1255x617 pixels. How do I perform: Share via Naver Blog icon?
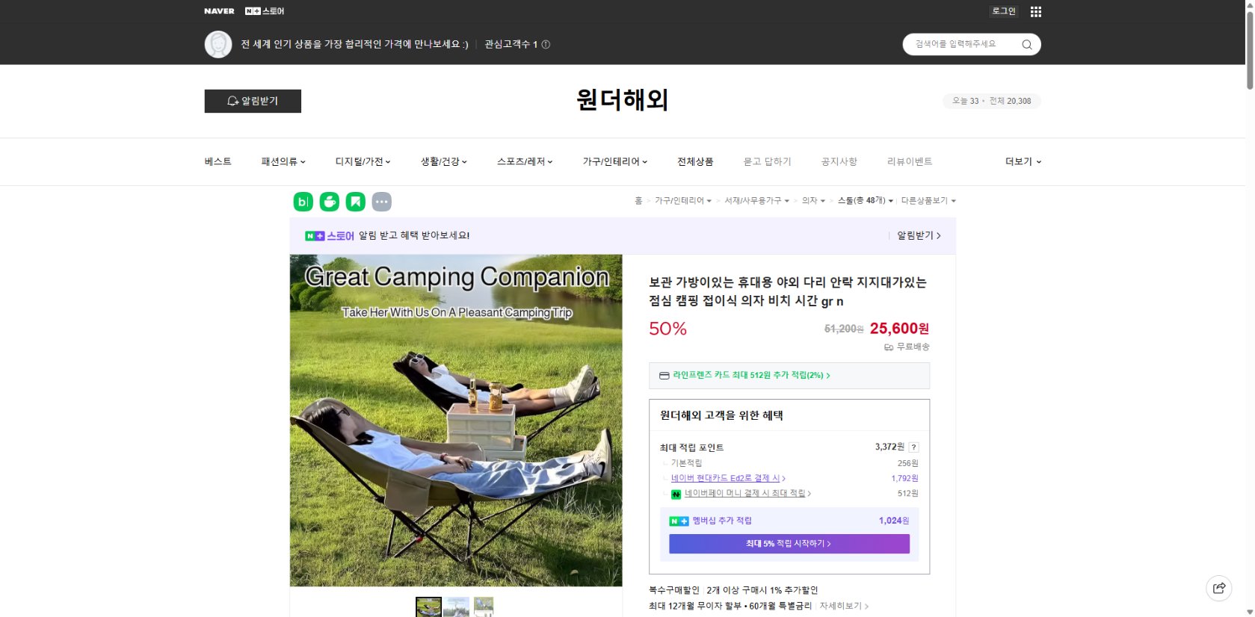pos(303,202)
